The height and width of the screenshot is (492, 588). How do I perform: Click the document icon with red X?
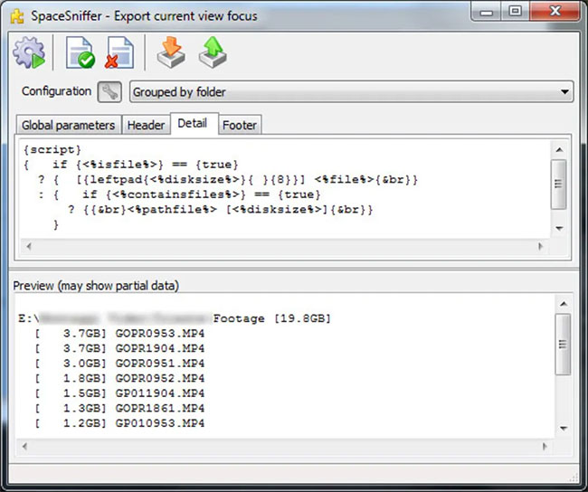pyautogui.click(x=119, y=53)
